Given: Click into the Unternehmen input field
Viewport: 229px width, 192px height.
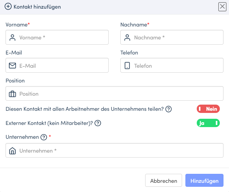Looking at the screenshot, I should [114, 150].
